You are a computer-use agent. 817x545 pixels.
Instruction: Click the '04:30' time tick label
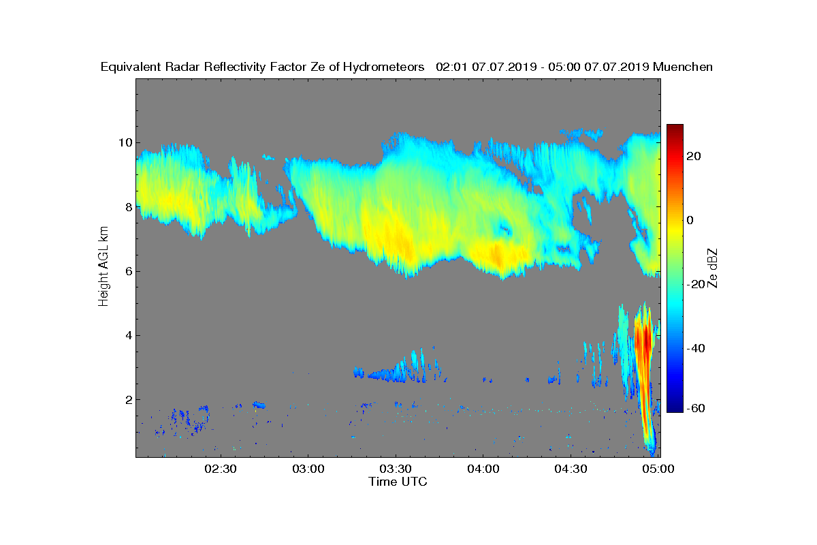click(571, 469)
